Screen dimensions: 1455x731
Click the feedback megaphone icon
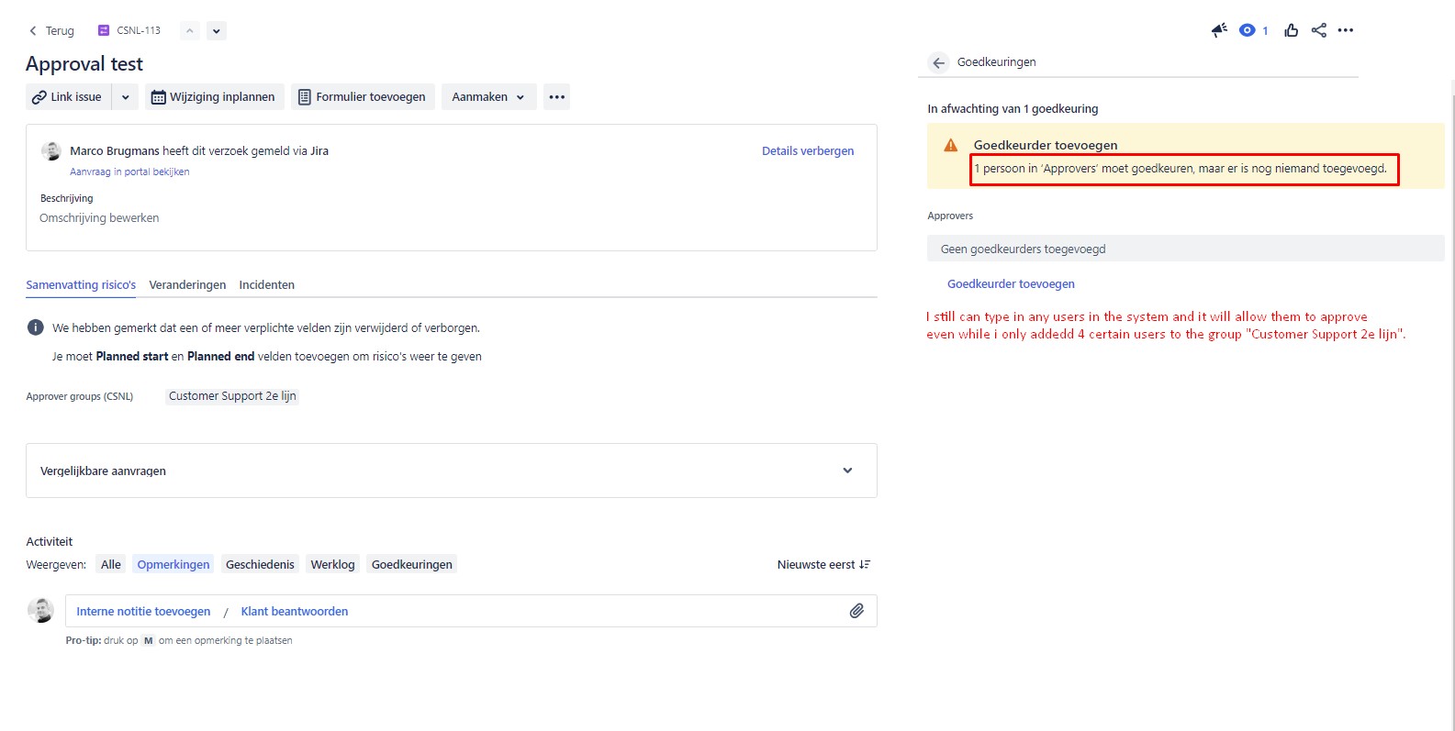pyautogui.click(x=1219, y=30)
